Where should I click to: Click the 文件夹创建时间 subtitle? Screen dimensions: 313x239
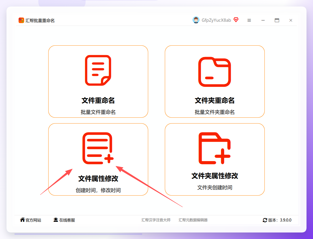click(x=214, y=188)
